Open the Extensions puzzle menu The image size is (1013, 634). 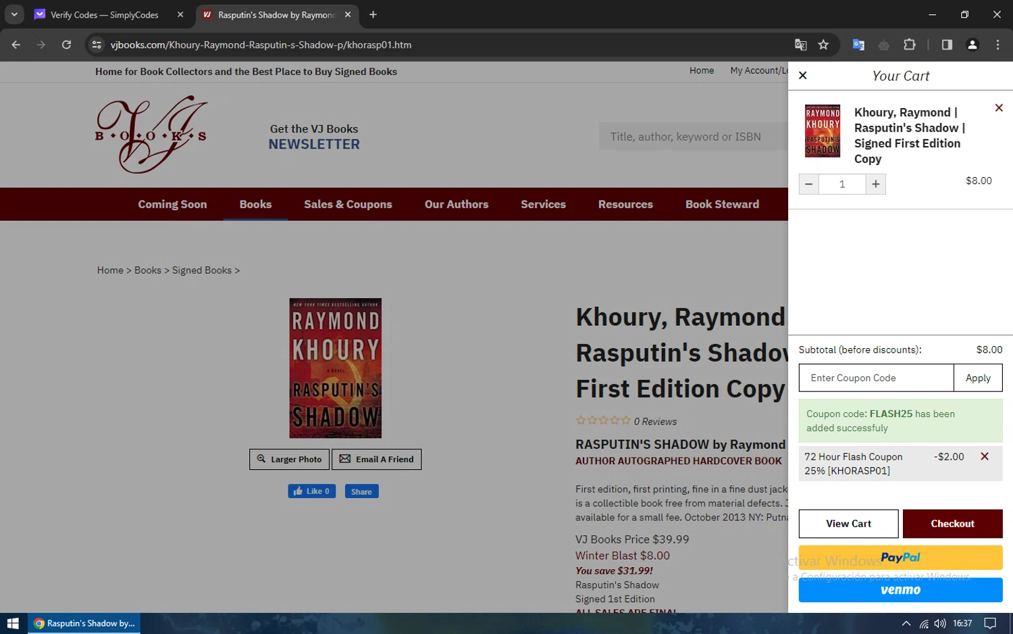910,45
